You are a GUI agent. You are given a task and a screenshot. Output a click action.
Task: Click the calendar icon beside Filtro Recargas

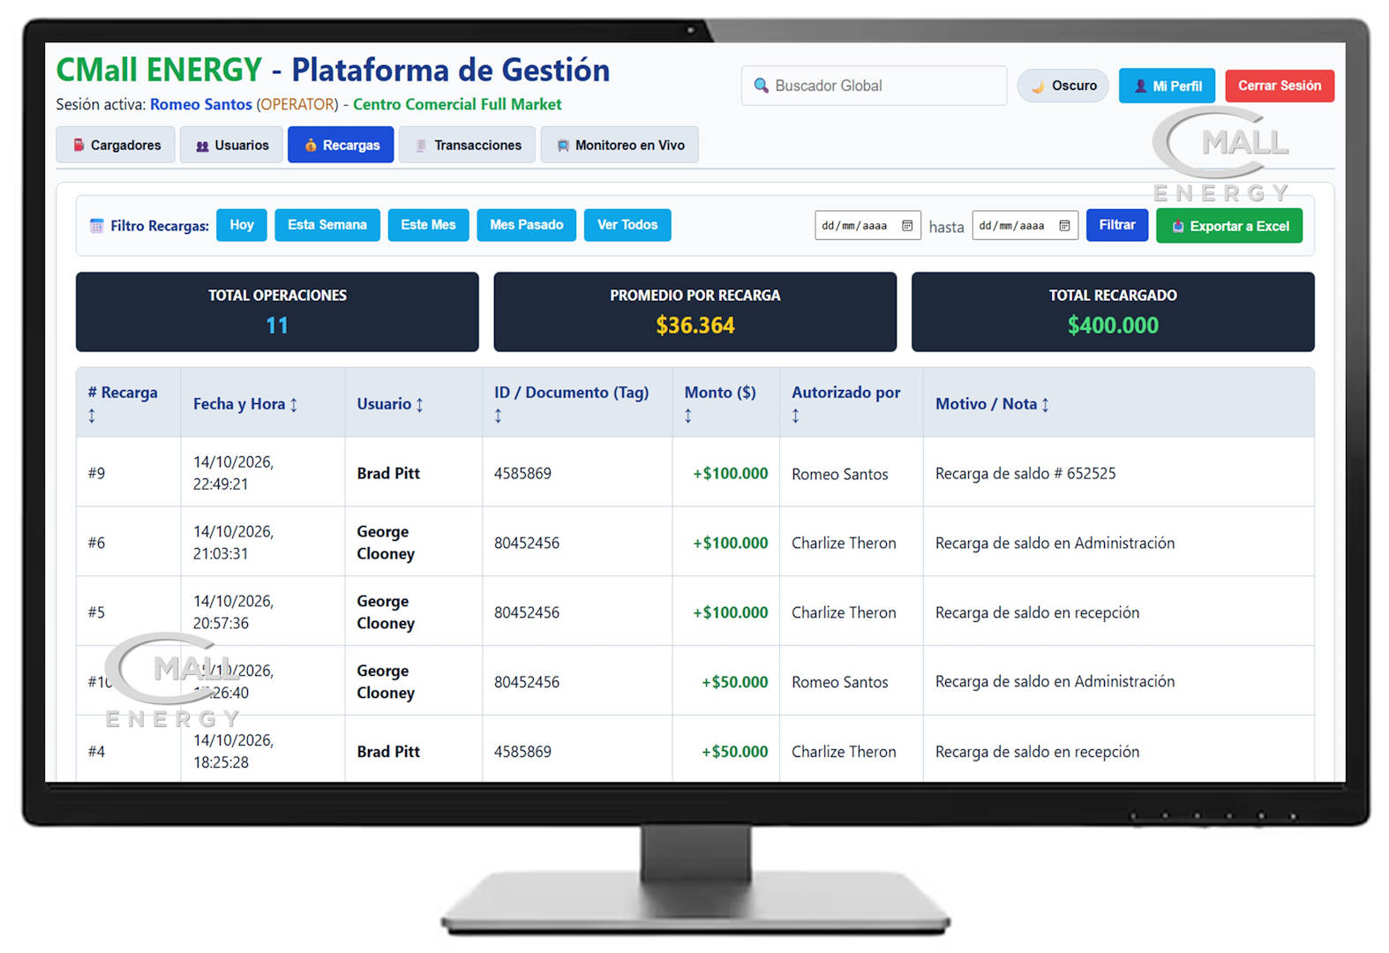coord(97,226)
